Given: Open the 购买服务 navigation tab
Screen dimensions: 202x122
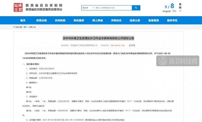Looking at the screenshot, I should (79, 20).
